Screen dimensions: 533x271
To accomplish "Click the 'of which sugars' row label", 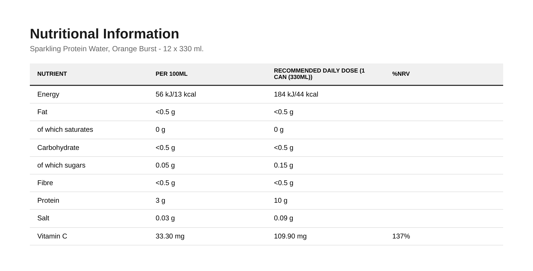I will [61, 165].
